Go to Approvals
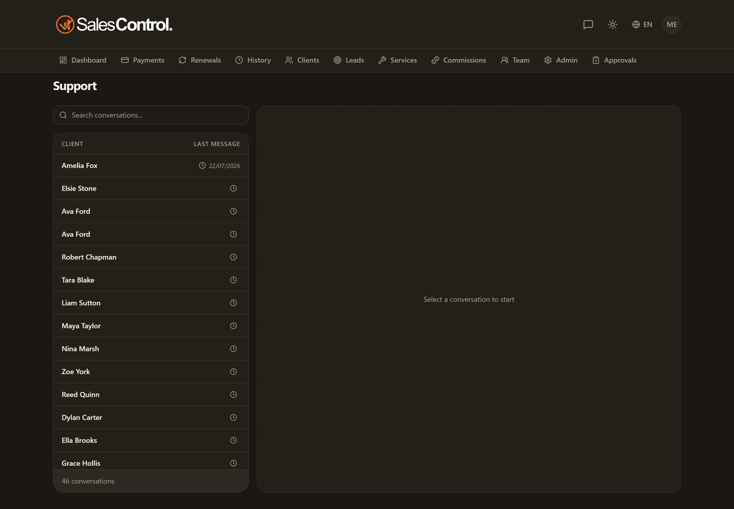The width and height of the screenshot is (734, 509). (x=614, y=60)
